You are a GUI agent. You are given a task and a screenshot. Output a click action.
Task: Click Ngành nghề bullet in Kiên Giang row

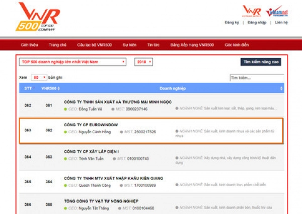177,185
